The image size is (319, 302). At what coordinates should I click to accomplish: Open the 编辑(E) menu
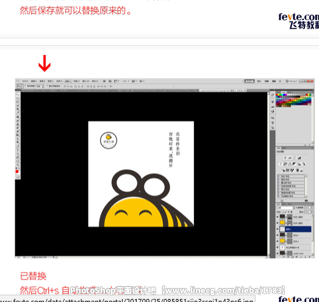pos(34,81)
